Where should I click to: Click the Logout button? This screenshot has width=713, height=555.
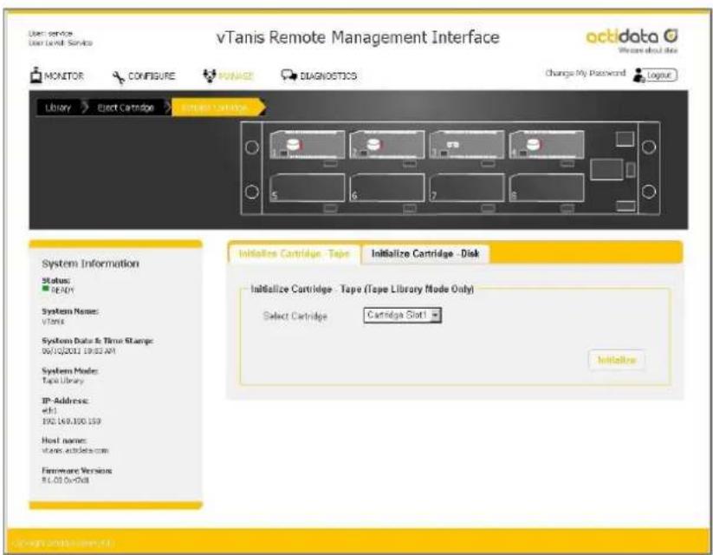click(x=661, y=75)
